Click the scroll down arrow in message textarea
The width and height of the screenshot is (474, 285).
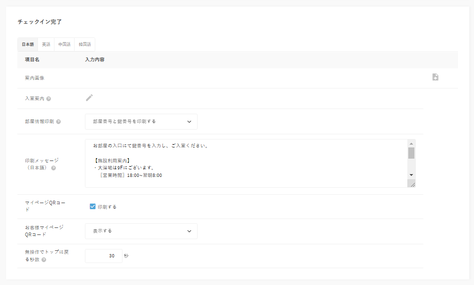[411, 175]
